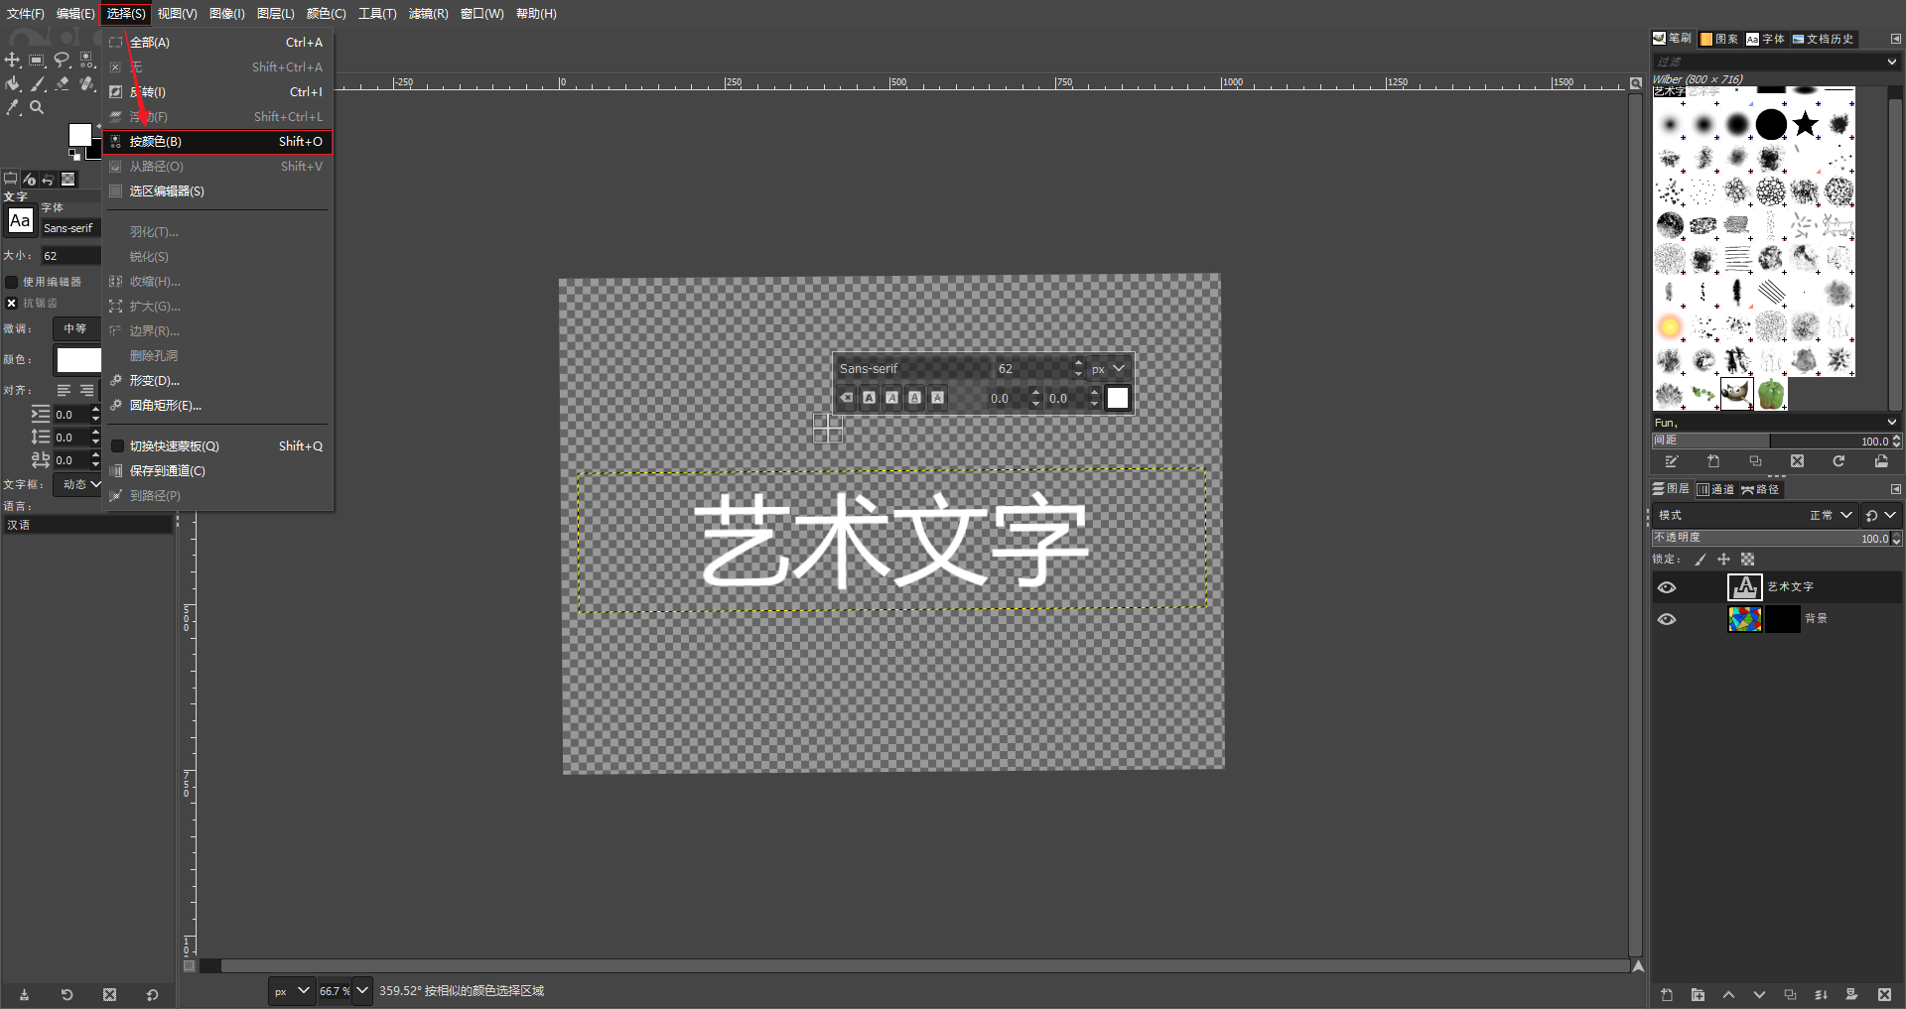
Task: Toggle lock alpha channel icon
Action: (x=1747, y=560)
